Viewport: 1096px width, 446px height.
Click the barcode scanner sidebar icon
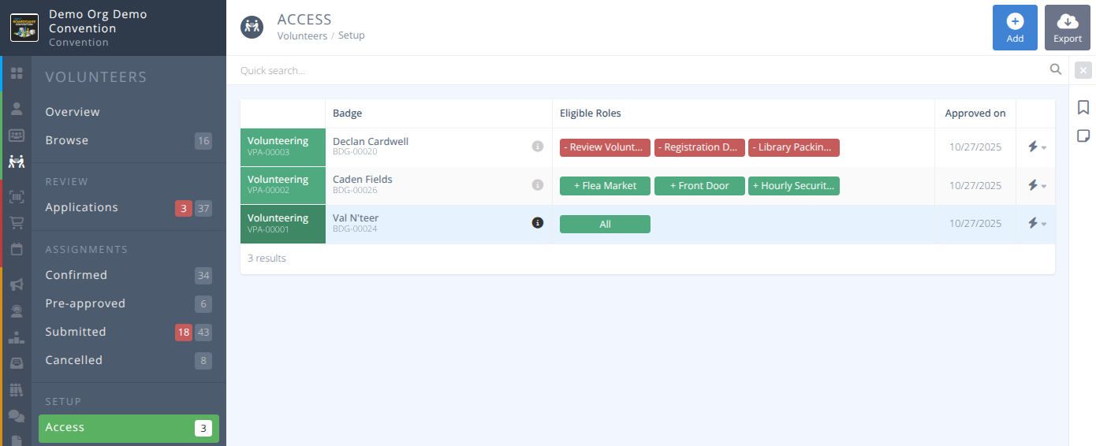pyautogui.click(x=17, y=196)
